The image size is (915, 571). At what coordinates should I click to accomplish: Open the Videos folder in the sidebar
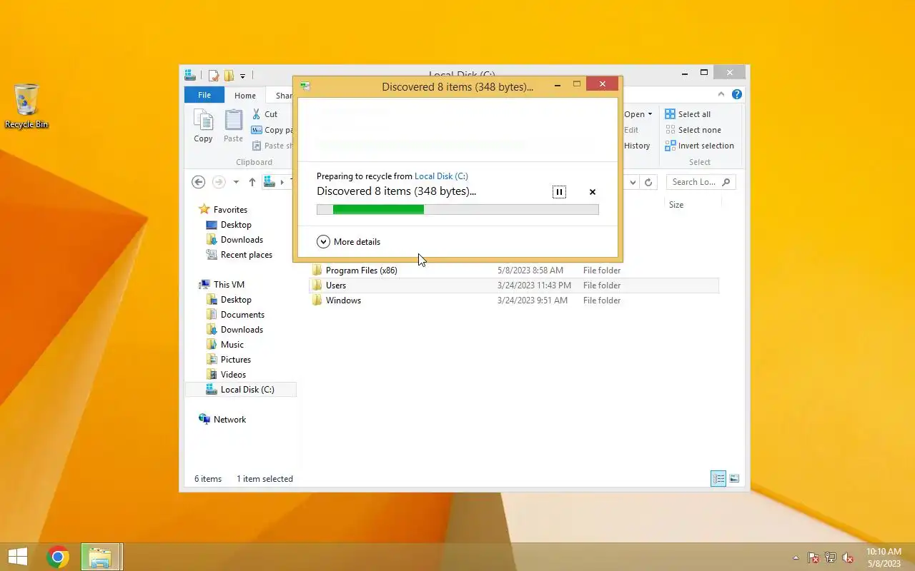click(233, 375)
